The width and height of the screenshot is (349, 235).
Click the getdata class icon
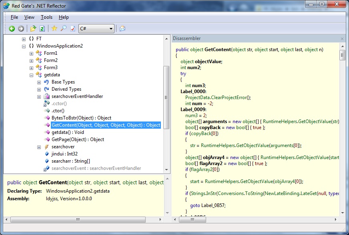coord(39,75)
